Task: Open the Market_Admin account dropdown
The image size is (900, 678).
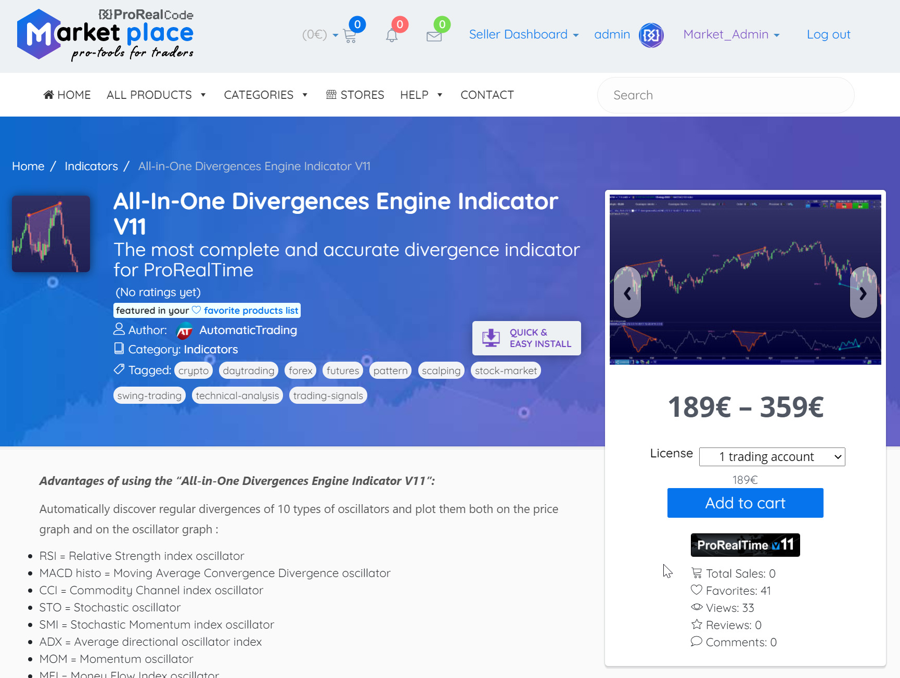Action: click(x=731, y=34)
